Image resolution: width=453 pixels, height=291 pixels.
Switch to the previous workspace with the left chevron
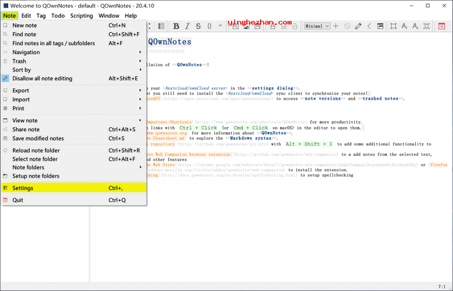point(369,26)
